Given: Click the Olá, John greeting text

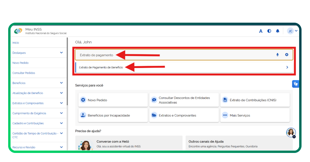Looking at the screenshot, I should tap(83, 42).
